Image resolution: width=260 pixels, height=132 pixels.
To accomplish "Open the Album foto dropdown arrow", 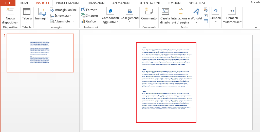I will 73,21.
